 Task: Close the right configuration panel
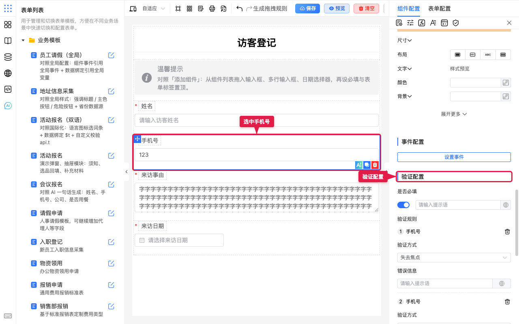(x=509, y=23)
